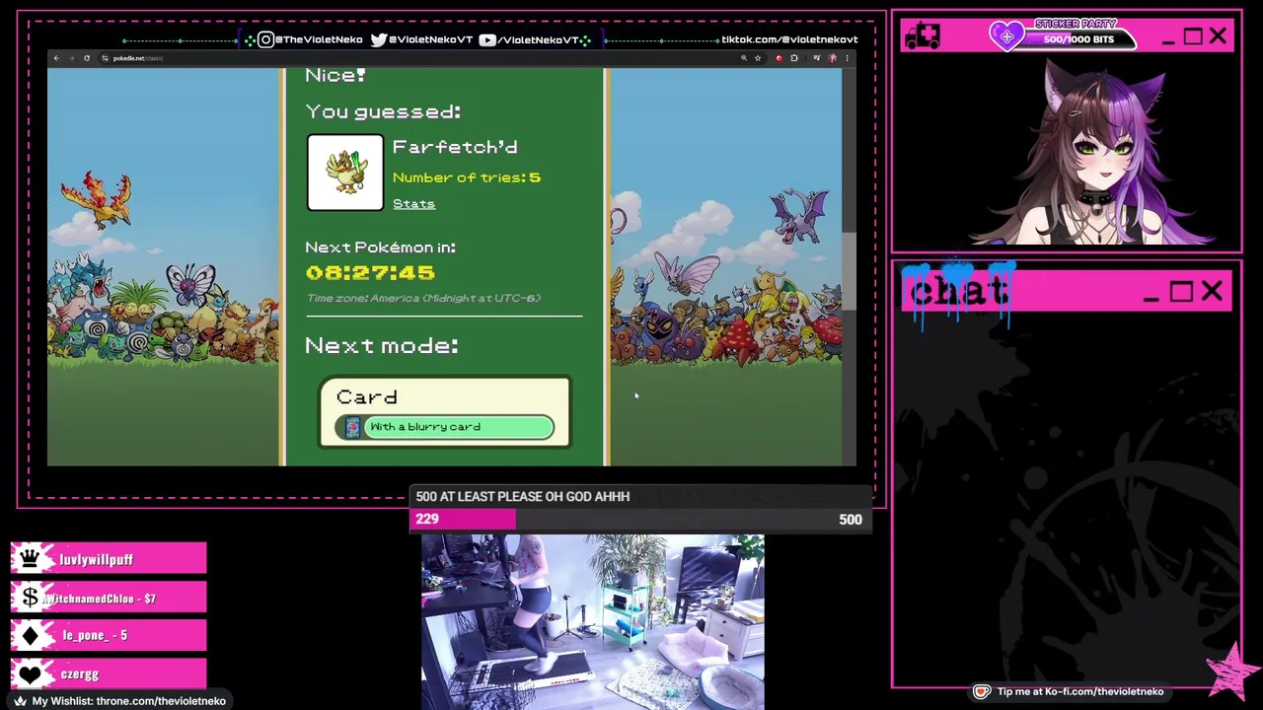Maximize the avatar panel window

1193,36
